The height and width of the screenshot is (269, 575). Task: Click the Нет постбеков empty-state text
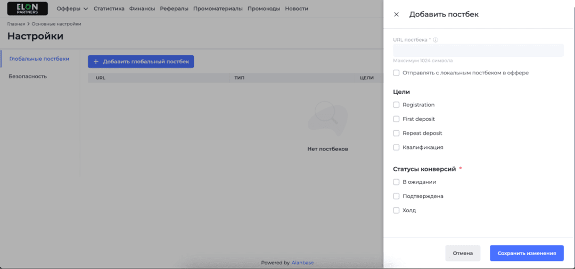pyautogui.click(x=327, y=149)
